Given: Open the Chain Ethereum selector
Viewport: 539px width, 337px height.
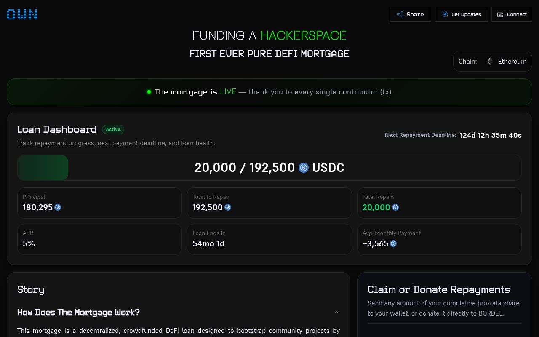Looking at the screenshot, I should [x=493, y=61].
